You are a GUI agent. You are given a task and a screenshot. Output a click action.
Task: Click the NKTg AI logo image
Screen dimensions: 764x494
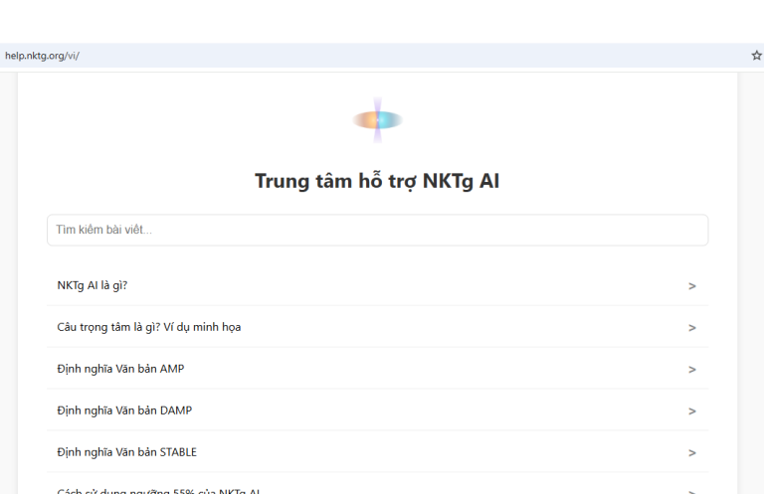click(x=378, y=120)
